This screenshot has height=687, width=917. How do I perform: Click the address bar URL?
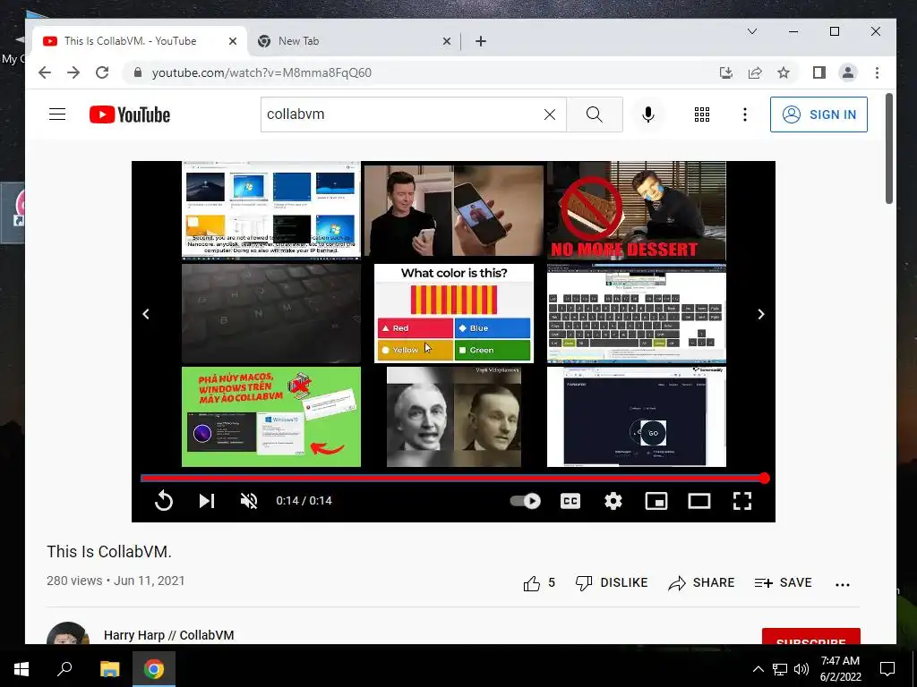click(x=261, y=73)
